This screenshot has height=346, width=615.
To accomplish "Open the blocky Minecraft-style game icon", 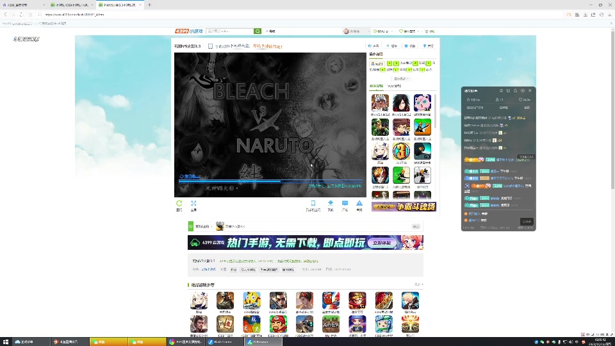I will pos(331,324).
